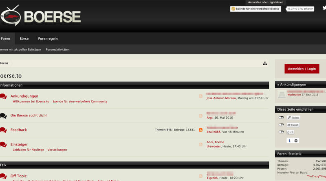Open Willkommen bei Boerse.to subforum

[31, 102]
